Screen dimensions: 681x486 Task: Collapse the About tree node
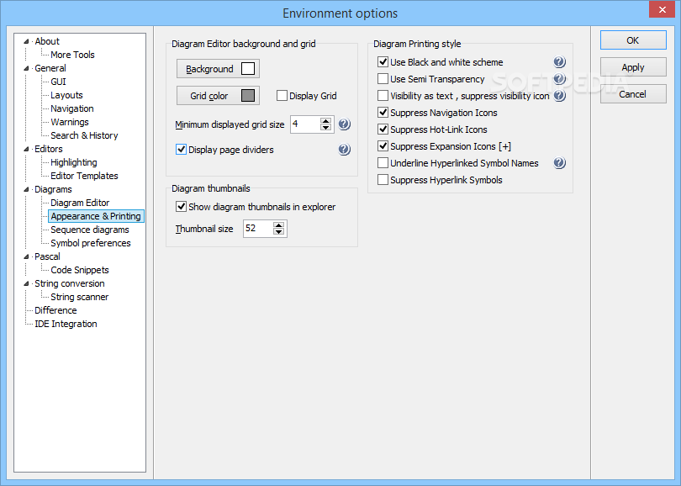(x=26, y=41)
